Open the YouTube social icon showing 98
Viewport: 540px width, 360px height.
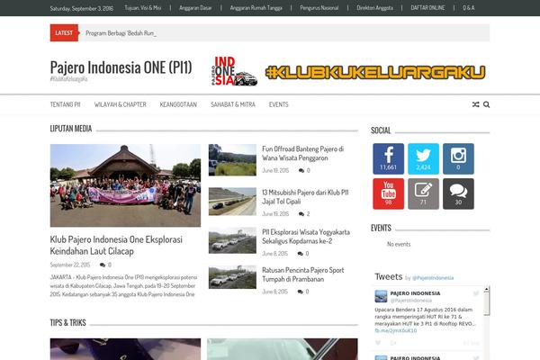(388, 193)
